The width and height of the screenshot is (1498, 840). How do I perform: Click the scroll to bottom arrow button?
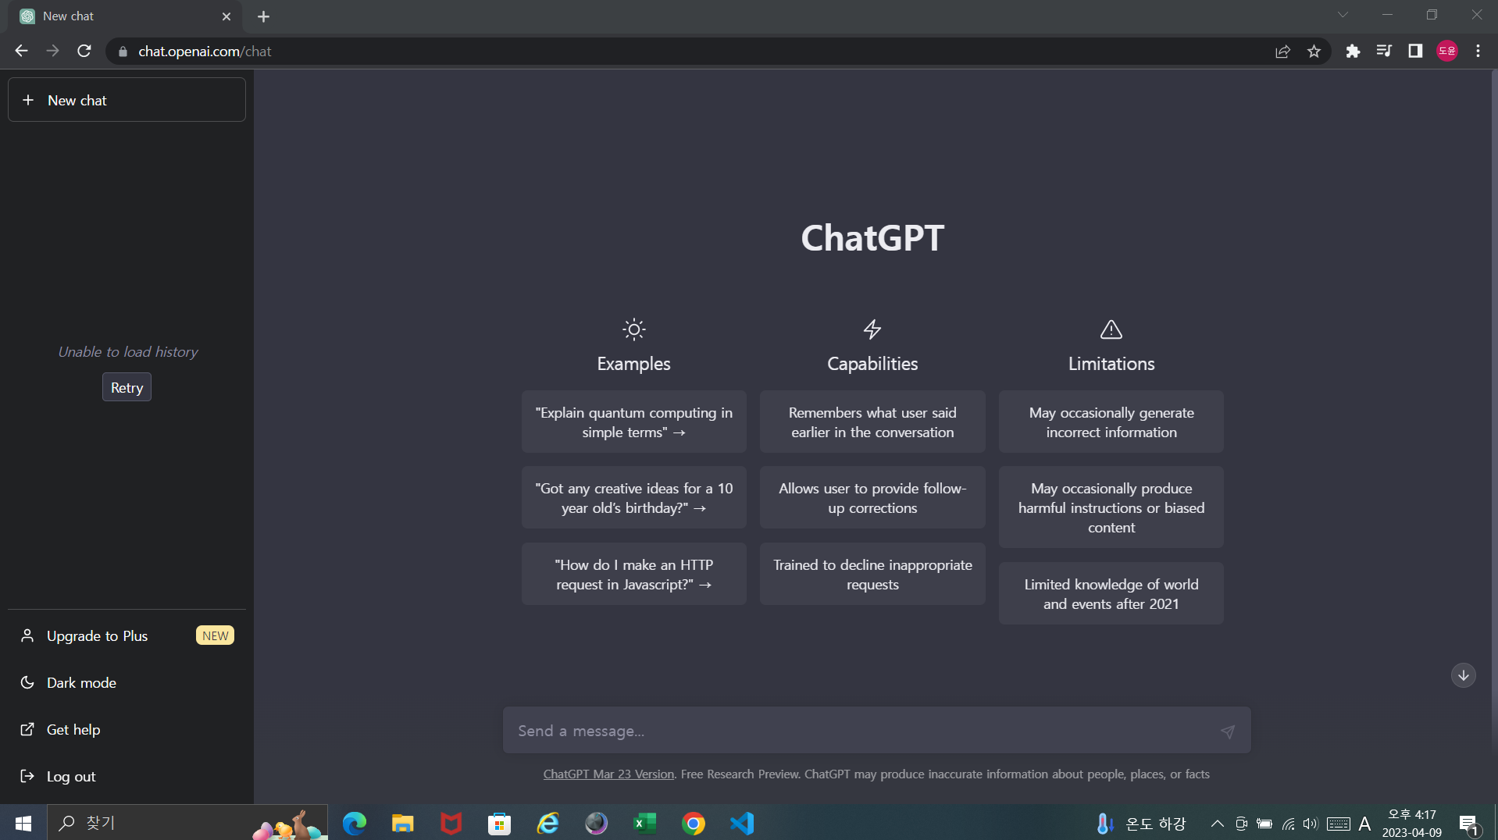coord(1463,675)
